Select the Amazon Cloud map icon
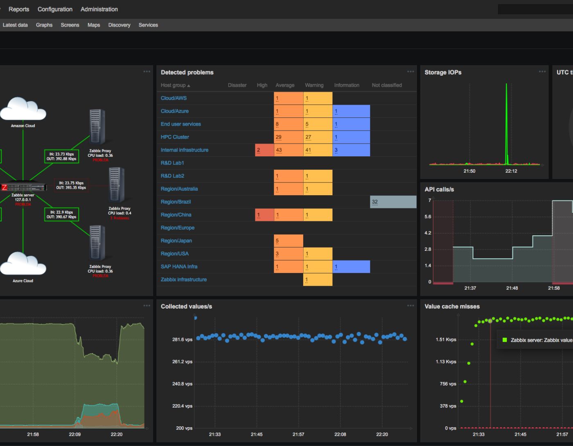This screenshot has height=446, width=573. [x=23, y=108]
